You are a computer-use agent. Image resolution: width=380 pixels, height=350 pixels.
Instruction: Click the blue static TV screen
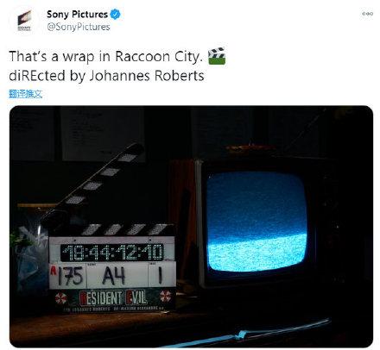pos(256,222)
